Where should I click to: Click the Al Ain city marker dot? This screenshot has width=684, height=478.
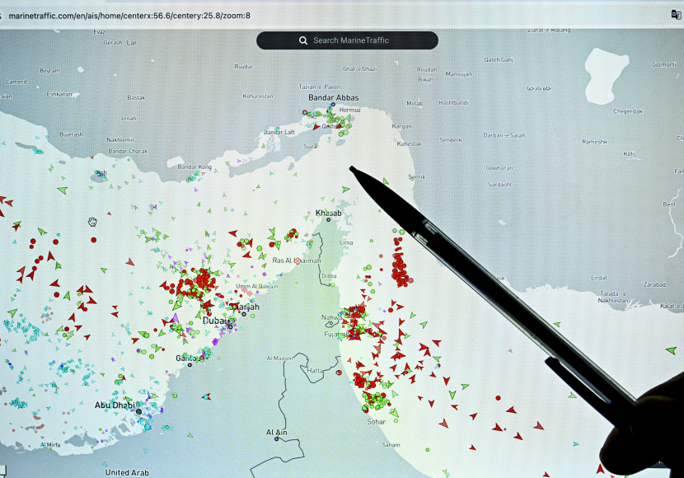tap(277, 439)
